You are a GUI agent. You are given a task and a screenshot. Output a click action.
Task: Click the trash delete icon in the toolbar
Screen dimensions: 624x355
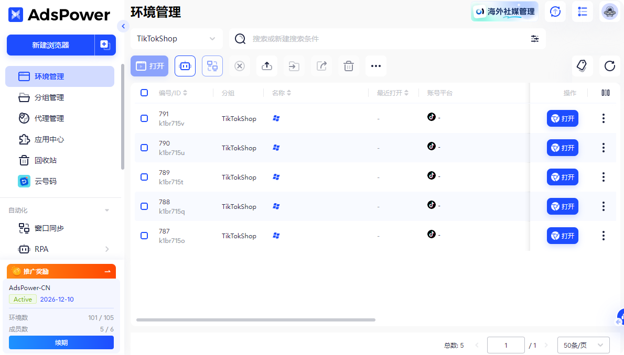pyautogui.click(x=348, y=66)
